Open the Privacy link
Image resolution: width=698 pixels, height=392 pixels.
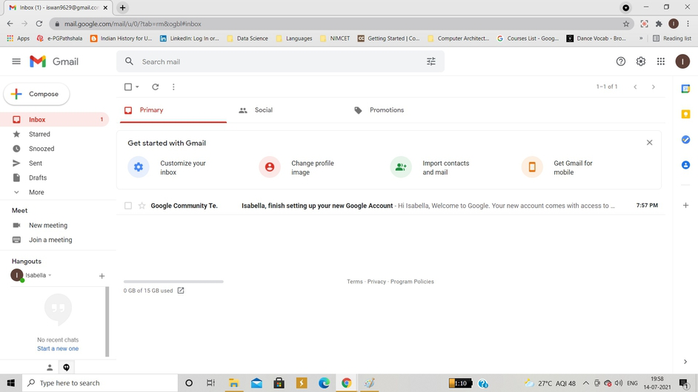[x=376, y=281]
